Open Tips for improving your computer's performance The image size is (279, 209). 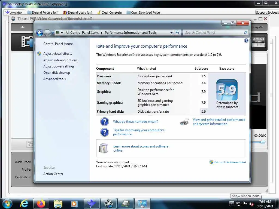pyautogui.click(x=139, y=132)
